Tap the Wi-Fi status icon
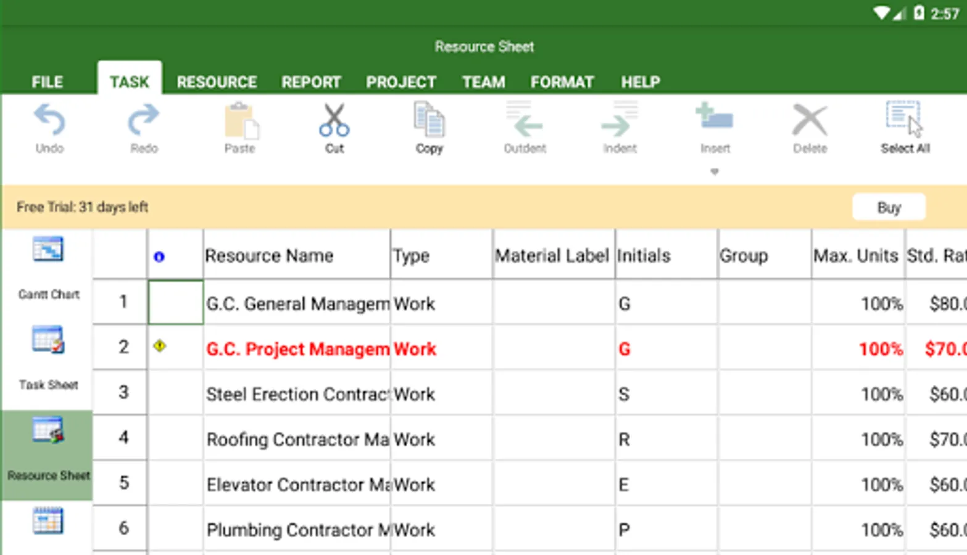The height and width of the screenshot is (555, 967). click(881, 13)
